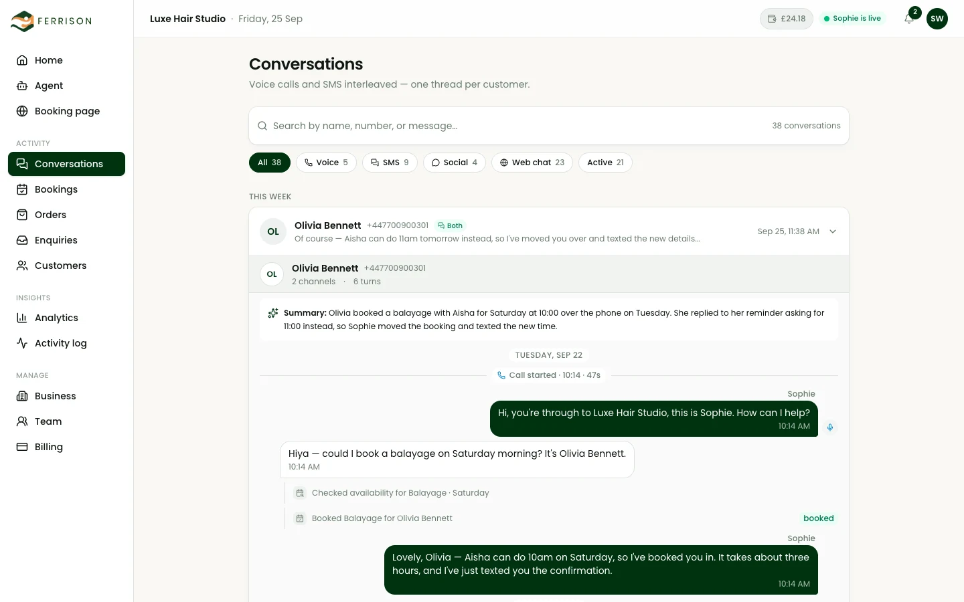This screenshot has height=602, width=964.
Task: Show only Active conversations
Action: point(605,163)
